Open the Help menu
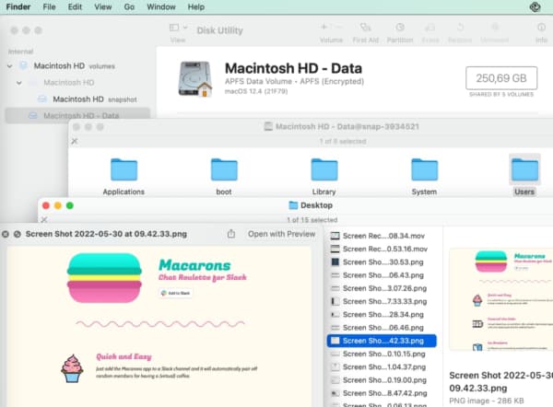 (x=196, y=6)
